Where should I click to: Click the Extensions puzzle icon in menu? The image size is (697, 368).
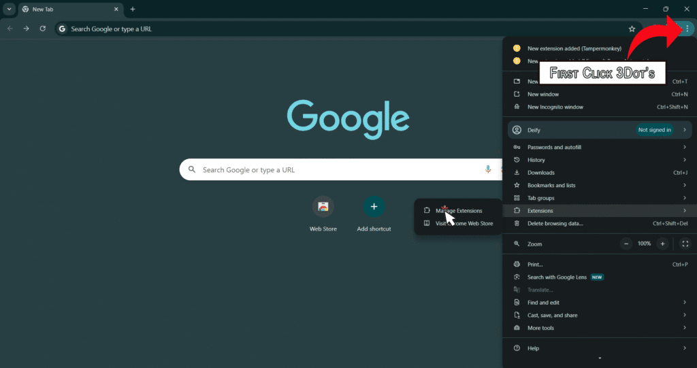[517, 211]
